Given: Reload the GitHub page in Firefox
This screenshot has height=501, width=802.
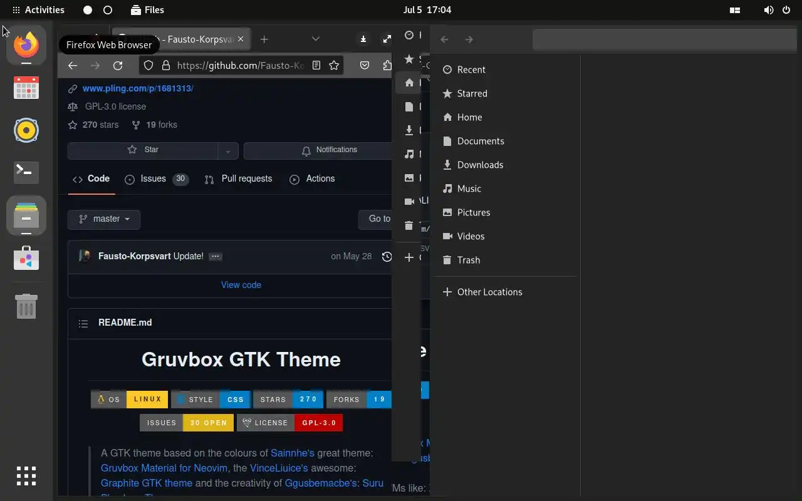Looking at the screenshot, I should [118, 65].
